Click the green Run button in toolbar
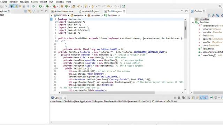Viewport: 223px width, 125px height. pos(40,6)
